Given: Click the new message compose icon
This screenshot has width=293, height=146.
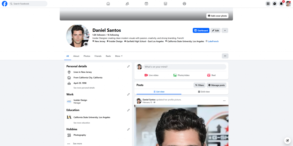Looking at the screenshot, I should 287,140.
